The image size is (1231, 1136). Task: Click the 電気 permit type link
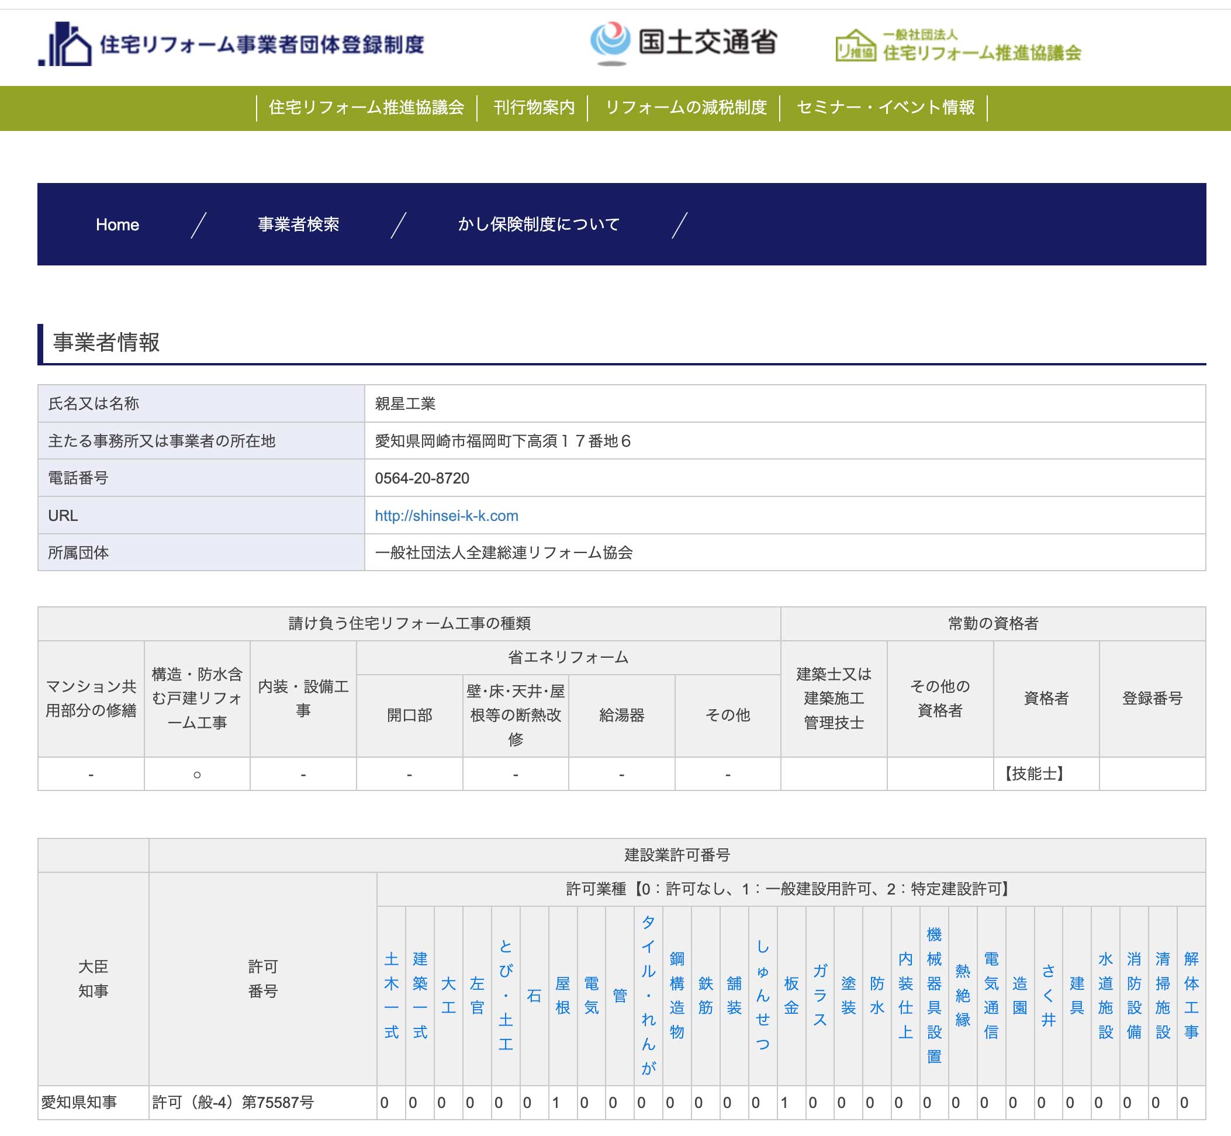[x=591, y=995]
